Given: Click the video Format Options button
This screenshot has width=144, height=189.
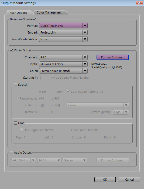Looking at the screenshot, I should (113, 57).
